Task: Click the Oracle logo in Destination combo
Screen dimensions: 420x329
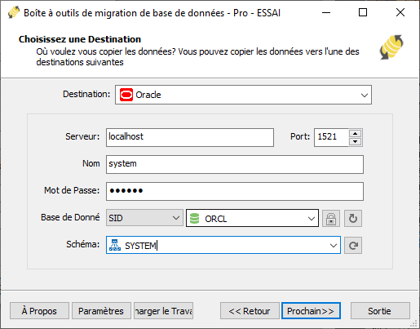Action: 126,95
